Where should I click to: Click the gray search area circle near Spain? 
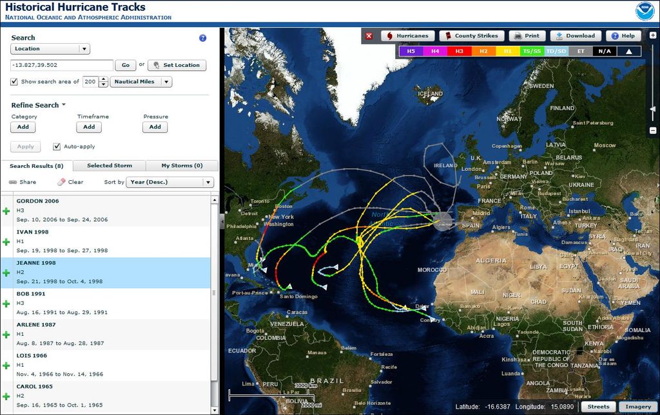[x=443, y=221]
